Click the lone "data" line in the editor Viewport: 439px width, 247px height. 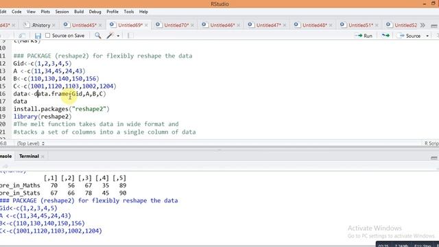20,102
